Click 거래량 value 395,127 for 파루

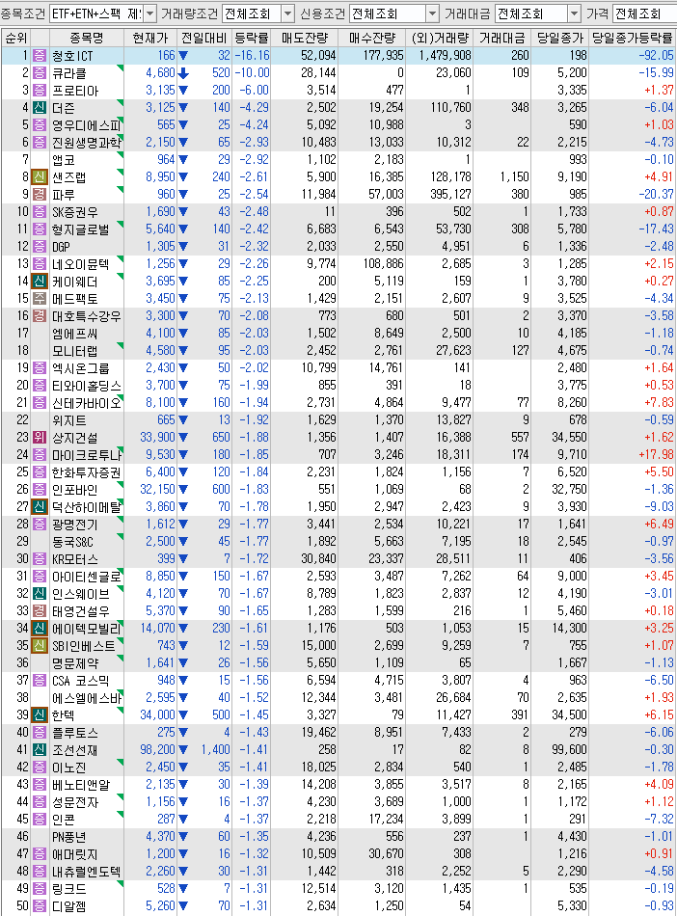(450, 194)
